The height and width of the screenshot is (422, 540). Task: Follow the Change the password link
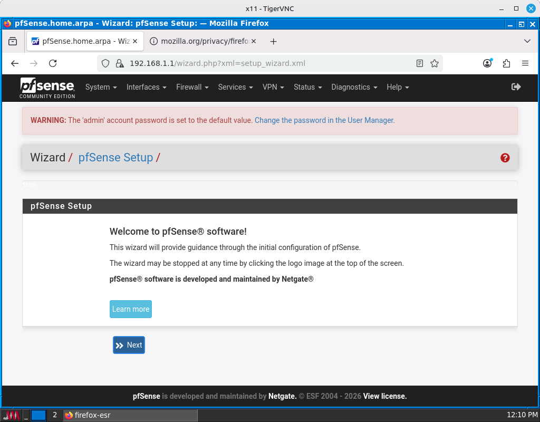324,120
